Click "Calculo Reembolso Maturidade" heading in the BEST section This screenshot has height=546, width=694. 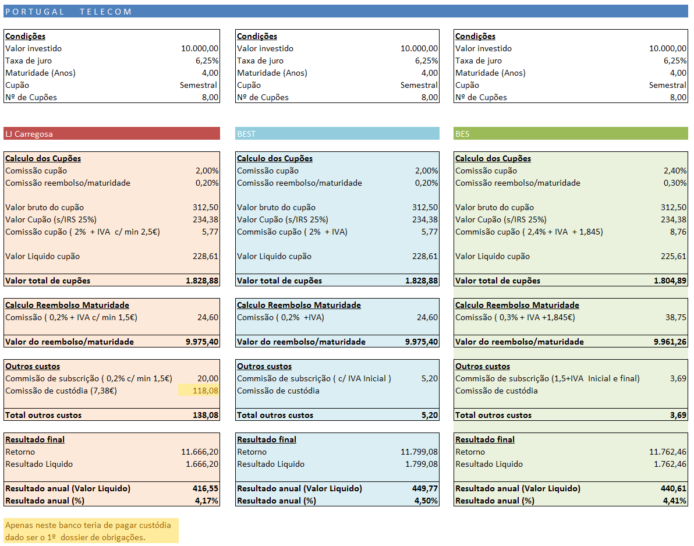pos(299,305)
